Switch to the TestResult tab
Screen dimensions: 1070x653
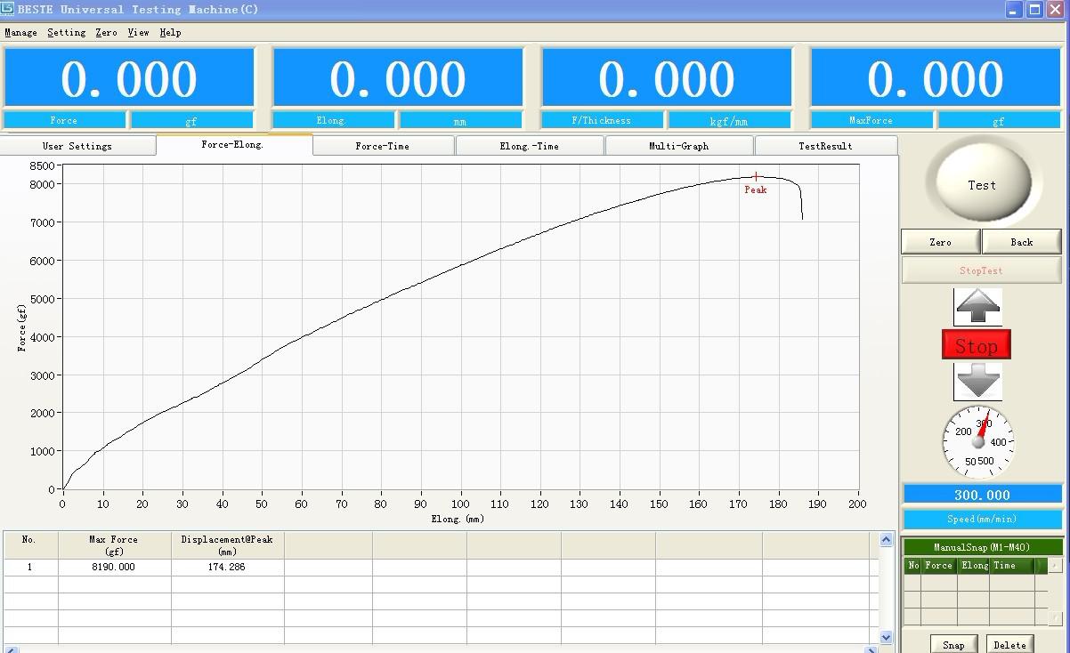click(x=825, y=146)
